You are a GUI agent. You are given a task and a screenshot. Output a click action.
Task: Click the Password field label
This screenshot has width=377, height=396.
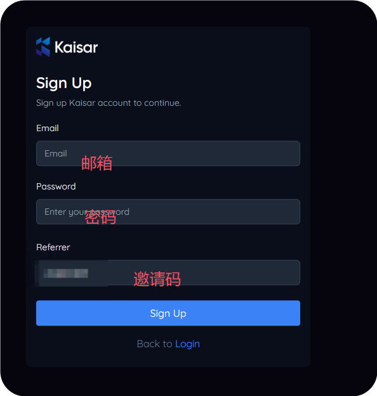point(56,186)
